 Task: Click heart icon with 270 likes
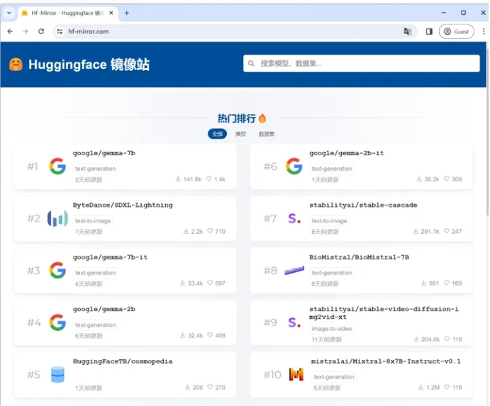pyautogui.click(x=210, y=388)
